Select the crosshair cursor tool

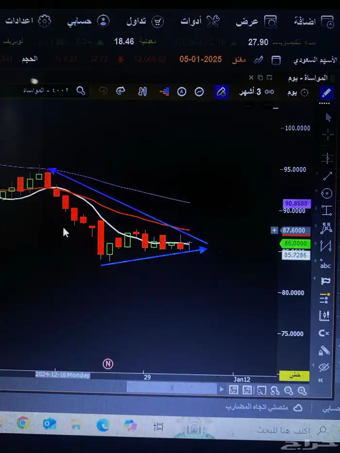(x=328, y=134)
